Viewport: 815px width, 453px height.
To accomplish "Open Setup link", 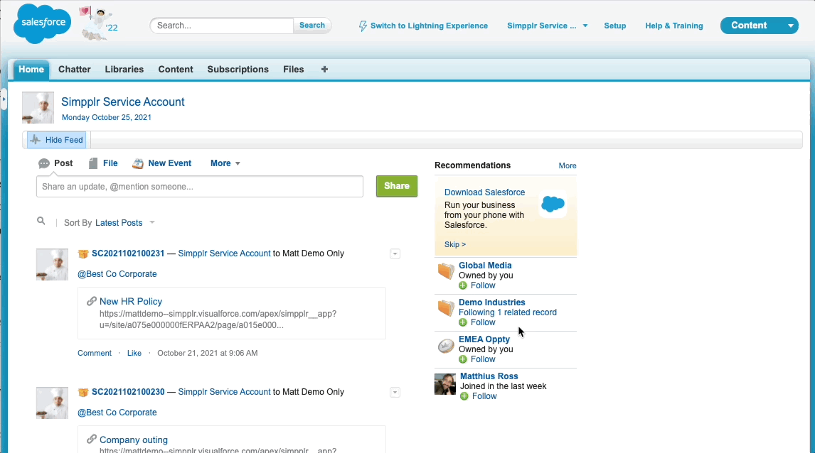I will click(615, 26).
